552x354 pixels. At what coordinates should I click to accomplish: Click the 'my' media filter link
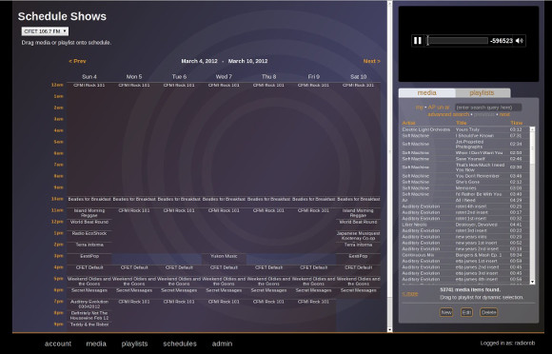click(419, 108)
